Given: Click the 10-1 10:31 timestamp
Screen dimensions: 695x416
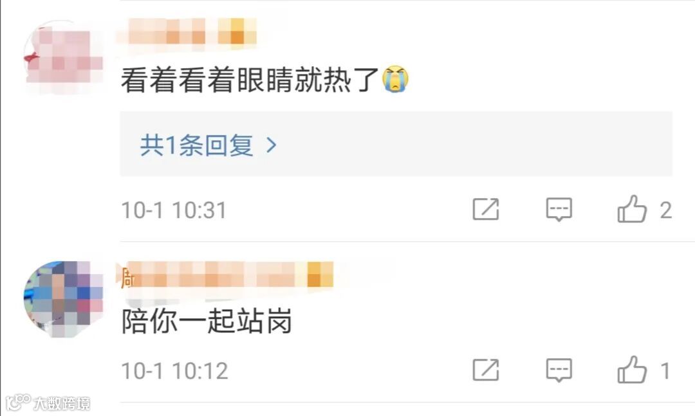Looking at the screenshot, I should pos(174,210).
